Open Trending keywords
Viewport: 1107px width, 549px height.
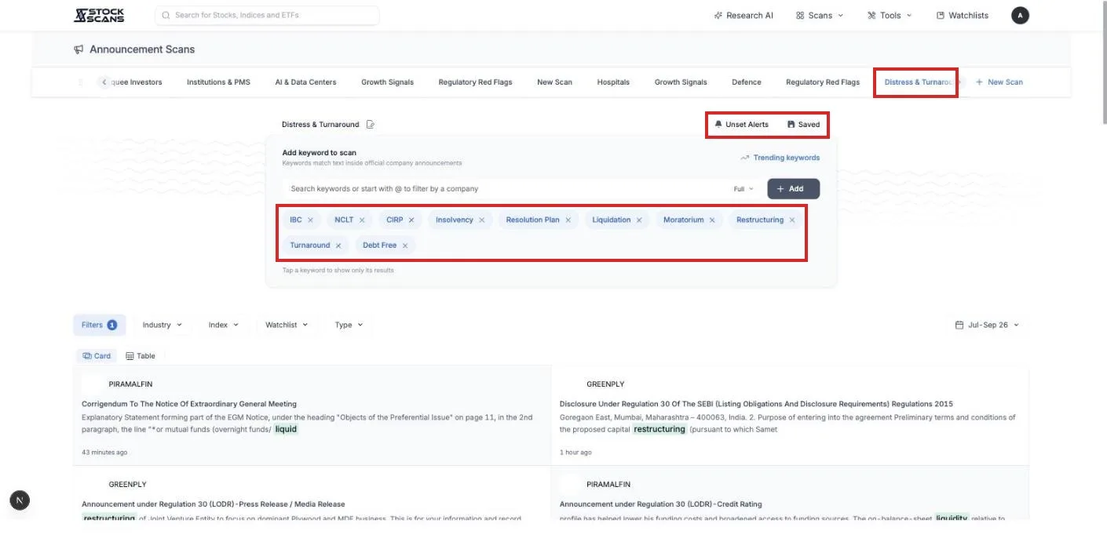(780, 158)
